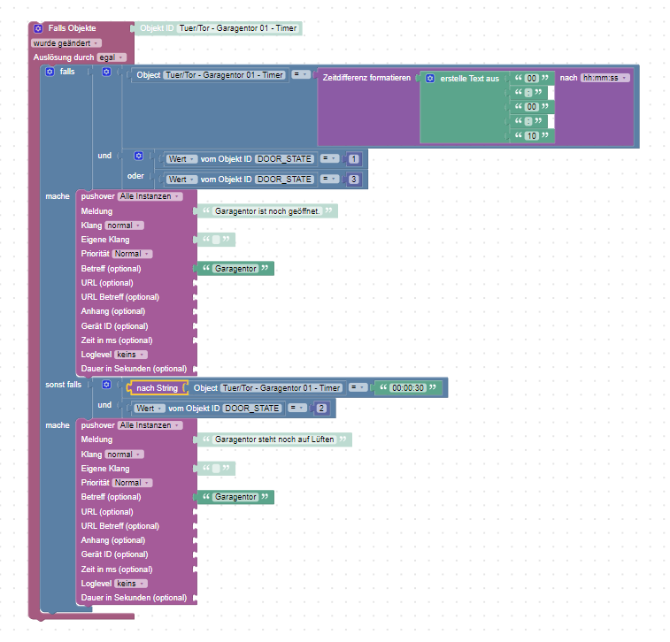Select the oder label of the logic block
The image size is (670, 642).
135,176
